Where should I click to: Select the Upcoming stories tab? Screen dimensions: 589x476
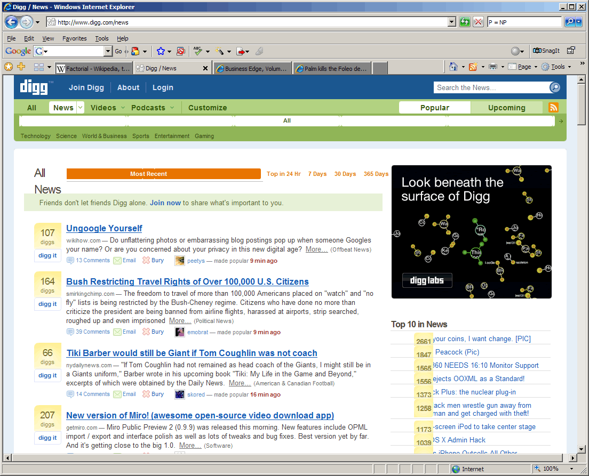pyautogui.click(x=506, y=108)
